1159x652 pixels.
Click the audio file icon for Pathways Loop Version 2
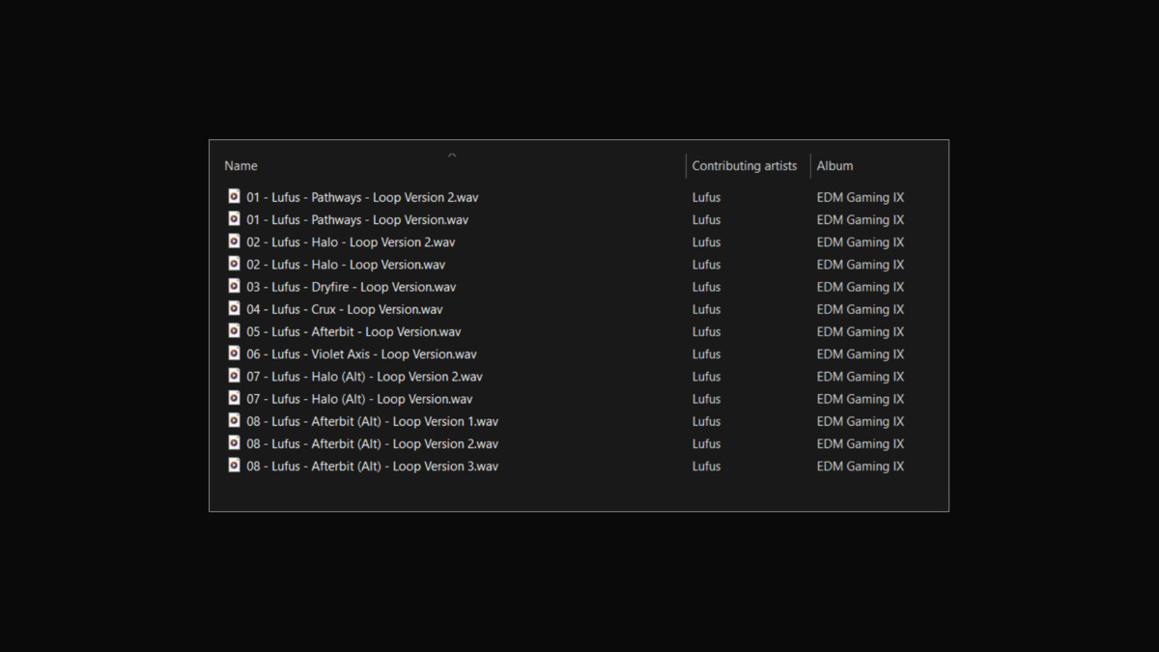[x=234, y=196]
